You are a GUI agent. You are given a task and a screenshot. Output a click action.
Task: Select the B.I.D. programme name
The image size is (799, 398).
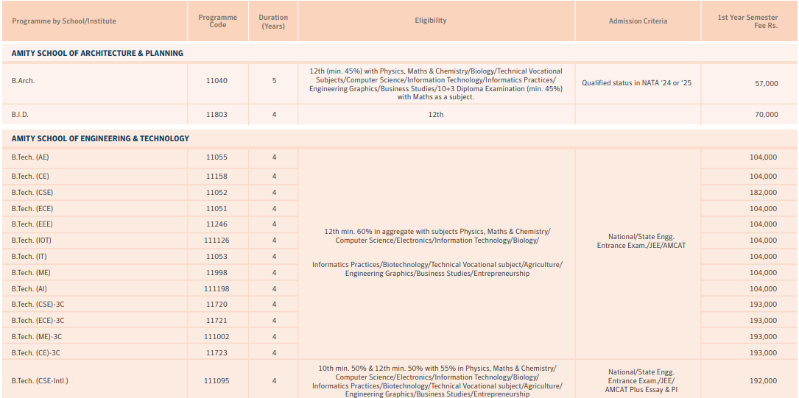[20, 115]
